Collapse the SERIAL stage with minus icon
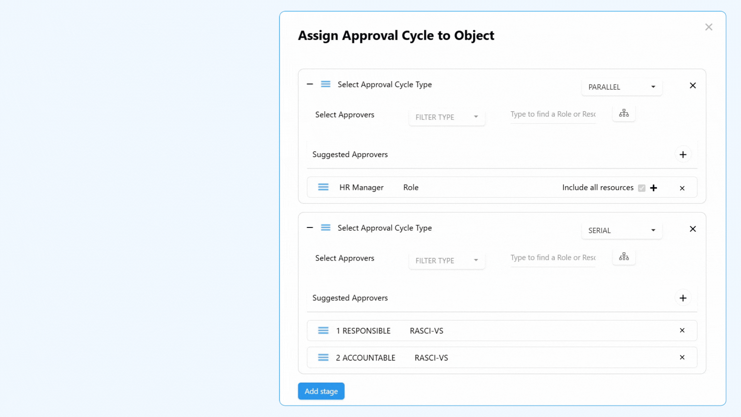The height and width of the screenshot is (417, 741). click(x=310, y=228)
